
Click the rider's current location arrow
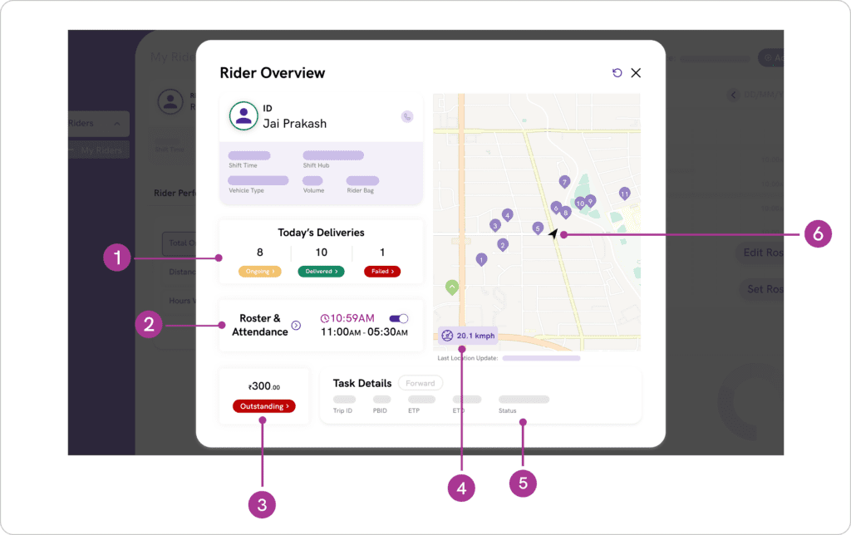(x=553, y=233)
